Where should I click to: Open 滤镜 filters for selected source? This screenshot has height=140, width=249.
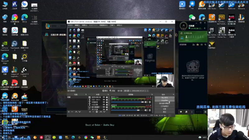(x=112, y=91)
